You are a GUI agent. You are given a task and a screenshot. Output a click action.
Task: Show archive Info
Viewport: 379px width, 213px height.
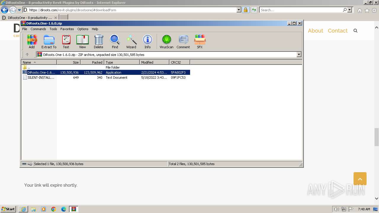pyautogui.click(x=147, y=42)
